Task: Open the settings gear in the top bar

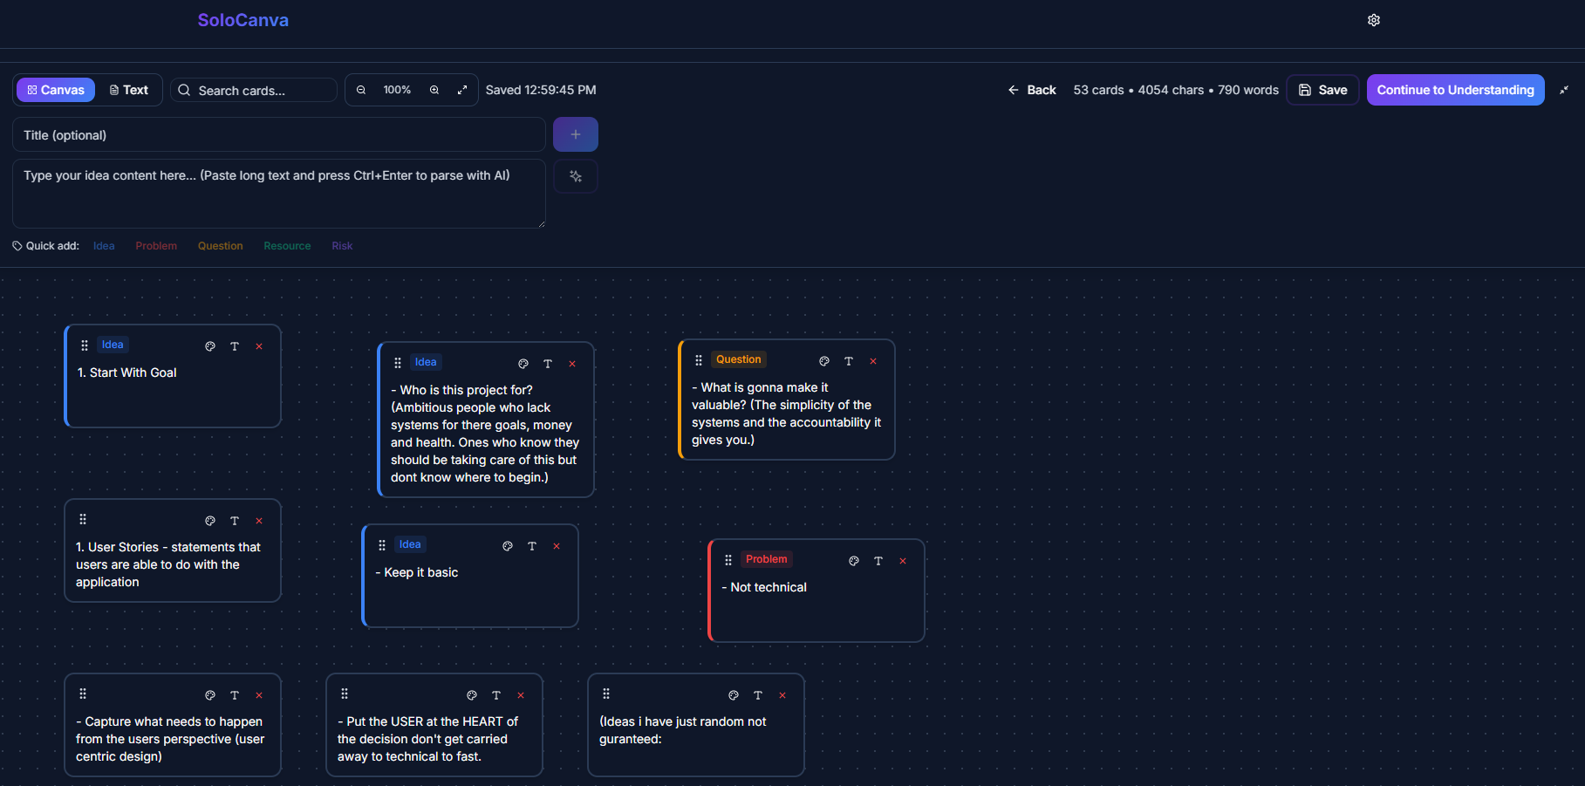Action: 1374,19
